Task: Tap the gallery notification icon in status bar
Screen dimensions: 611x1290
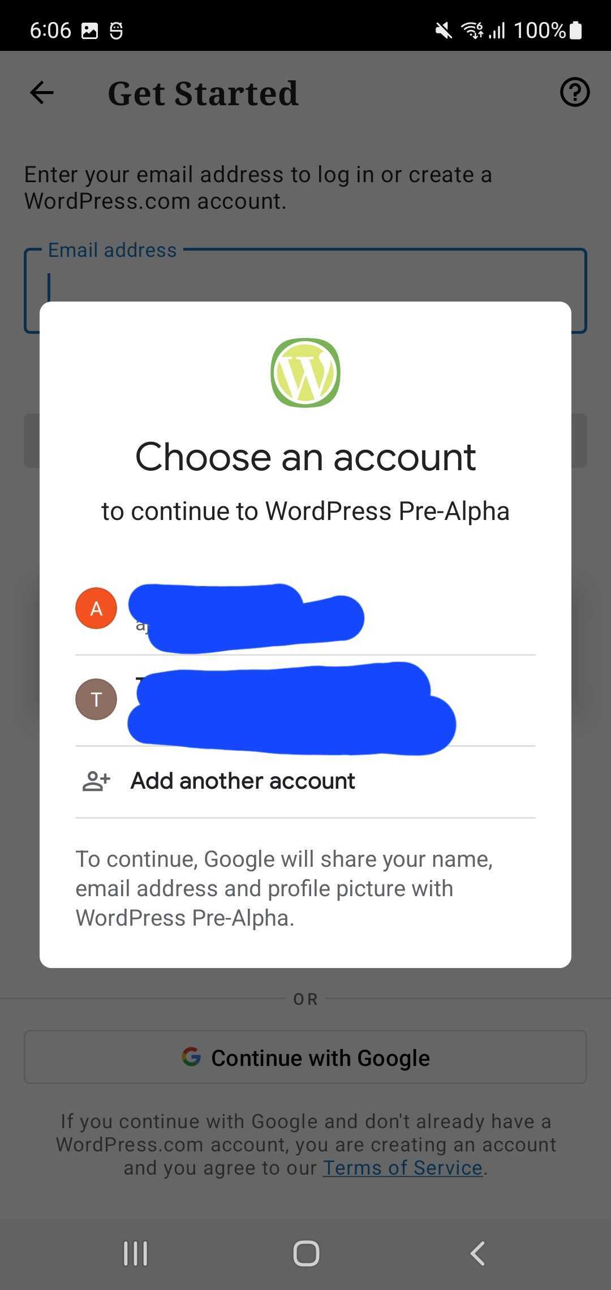Action: [x=89, y=31]
